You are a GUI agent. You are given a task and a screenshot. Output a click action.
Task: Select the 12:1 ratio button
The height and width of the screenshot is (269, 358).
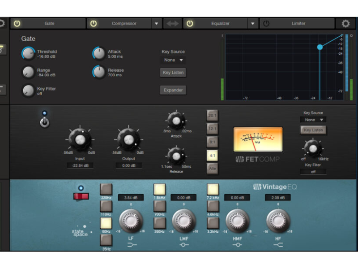[x=212, y=129]
